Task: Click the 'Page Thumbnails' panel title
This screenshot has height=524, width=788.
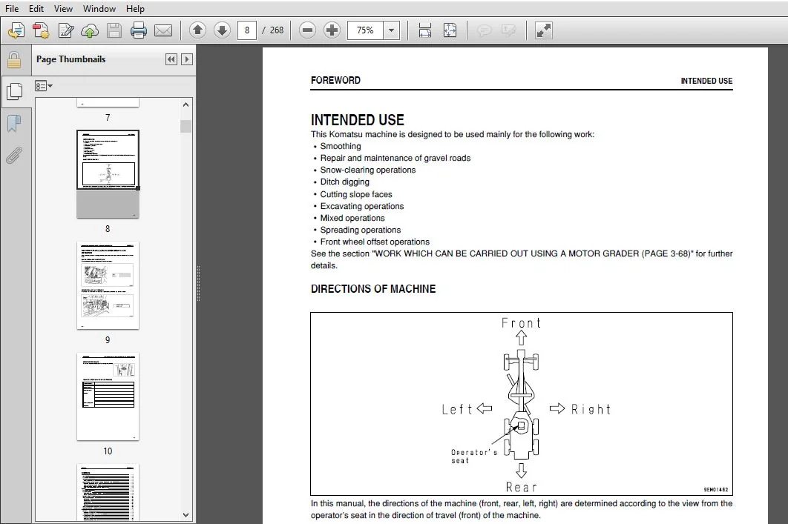Action: coord(70,59)
